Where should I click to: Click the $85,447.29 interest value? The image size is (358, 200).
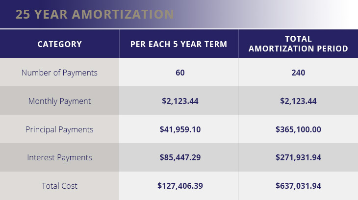[180, 157]
